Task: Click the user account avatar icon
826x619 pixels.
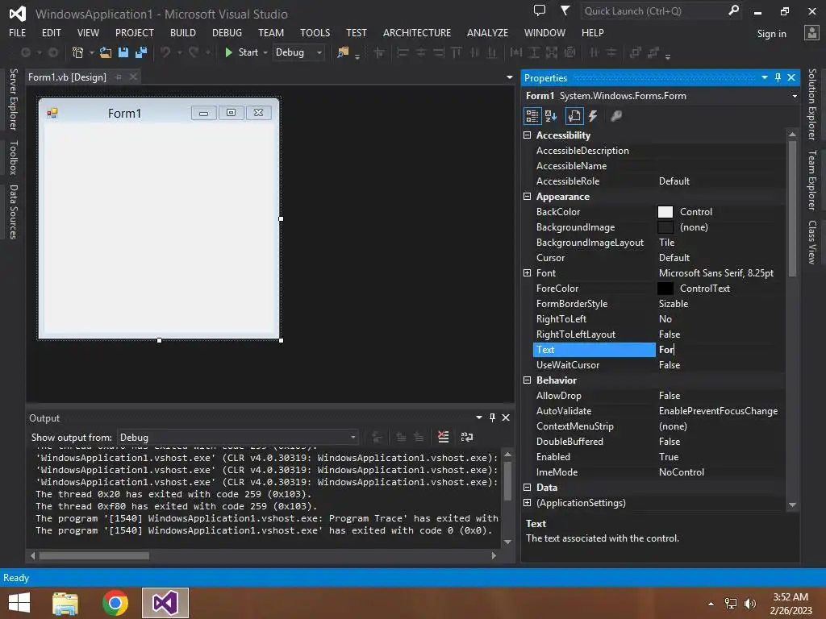Action: [x=811, y=33]
